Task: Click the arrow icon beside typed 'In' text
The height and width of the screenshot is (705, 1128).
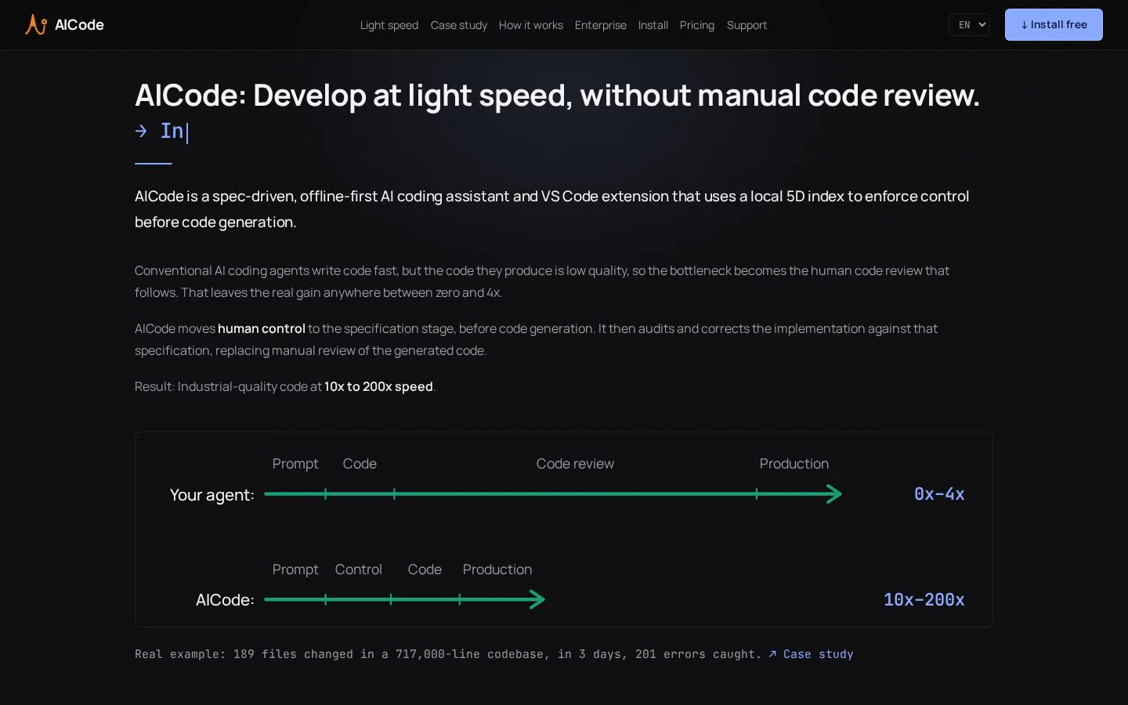Action: (141, 131)
